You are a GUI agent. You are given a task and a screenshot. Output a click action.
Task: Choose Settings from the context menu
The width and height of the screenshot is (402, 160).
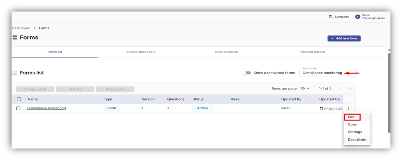pos(357,132)
